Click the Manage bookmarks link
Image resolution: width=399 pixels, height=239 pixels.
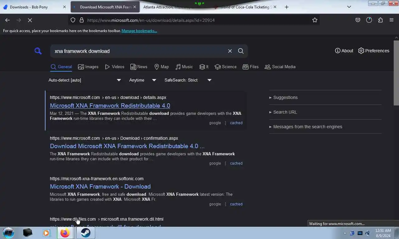coord(139,31)
